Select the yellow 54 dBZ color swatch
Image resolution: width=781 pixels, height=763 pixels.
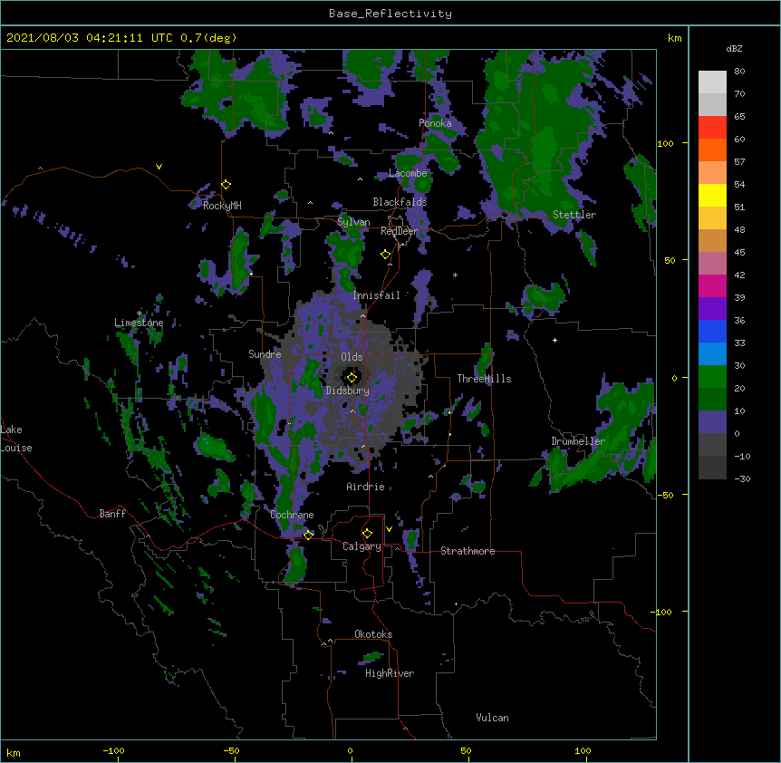(712, 195)
